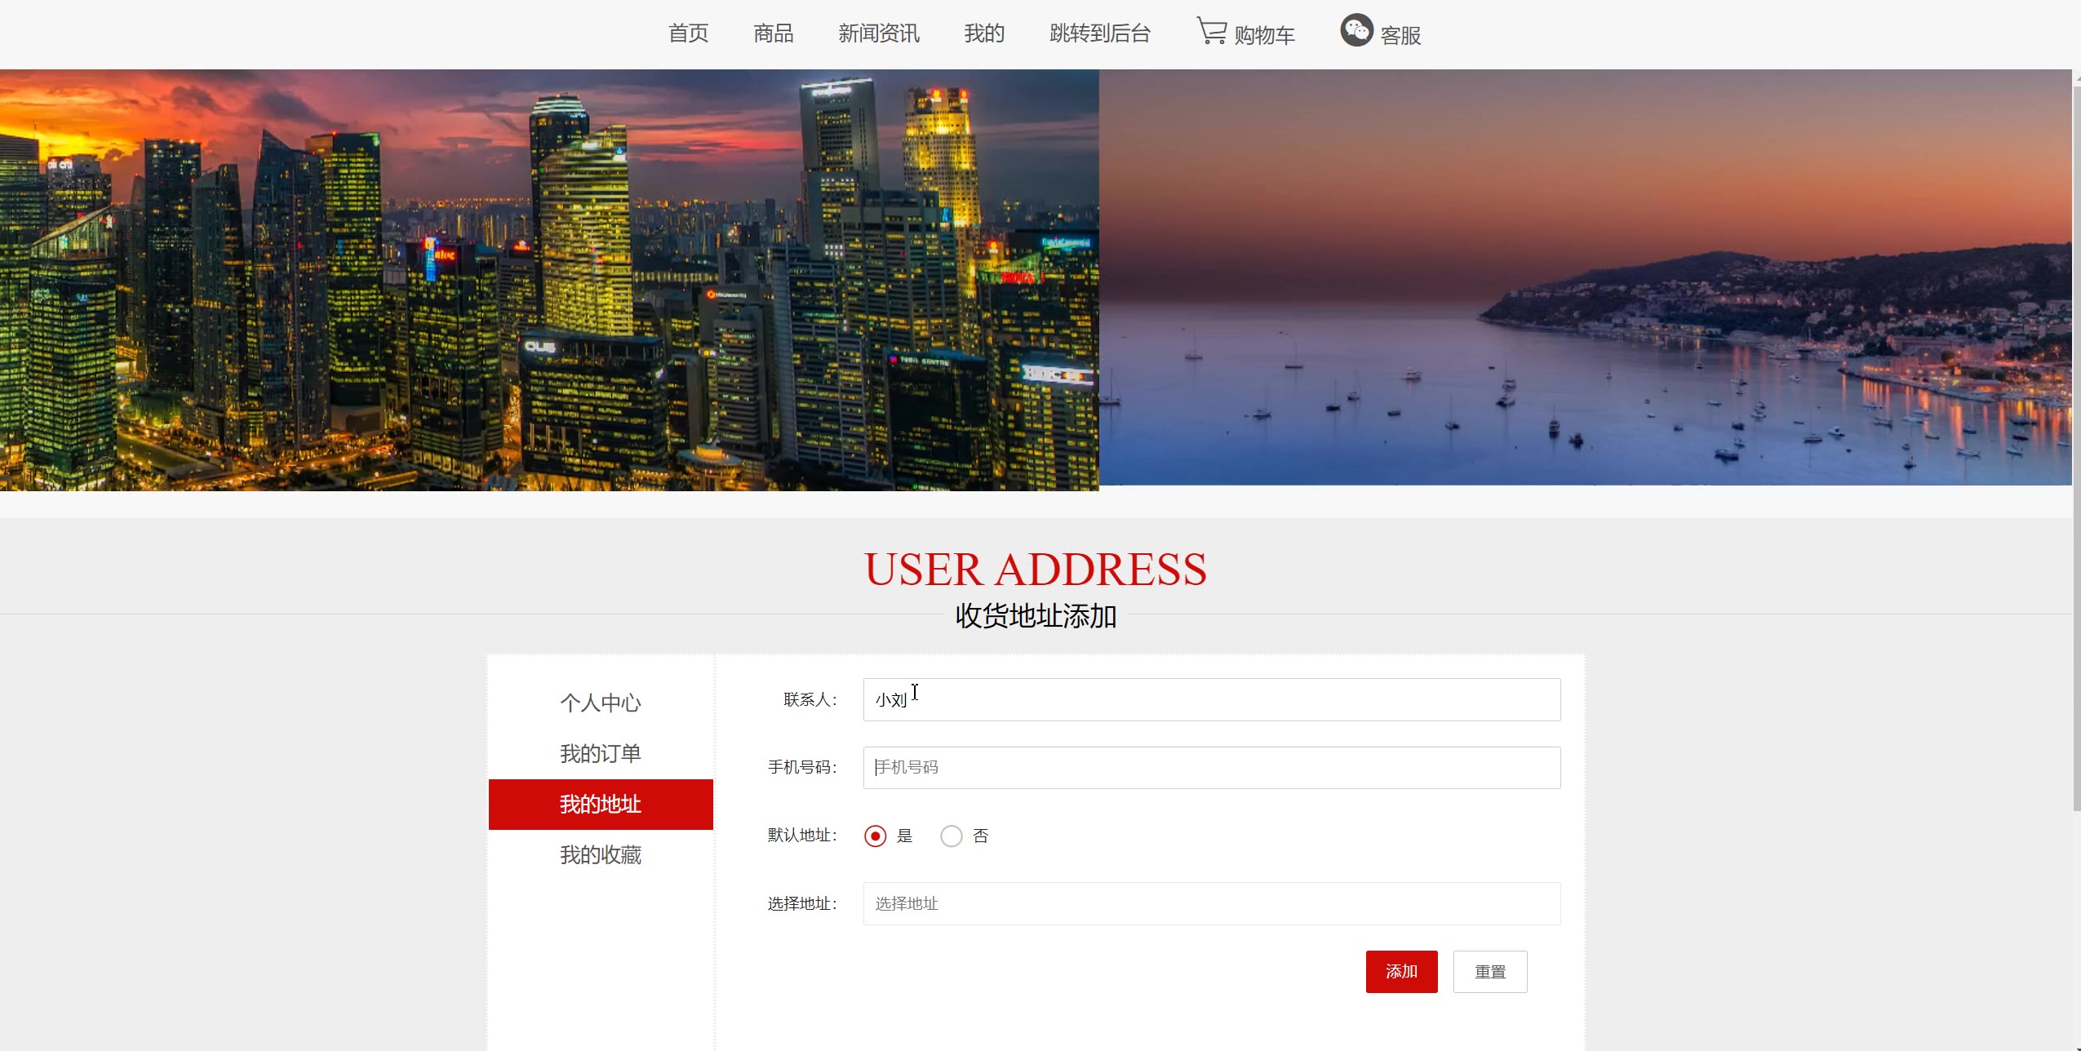Open the 我的 menu item
2081x1051 pixels.
click(x=983, y=33)
